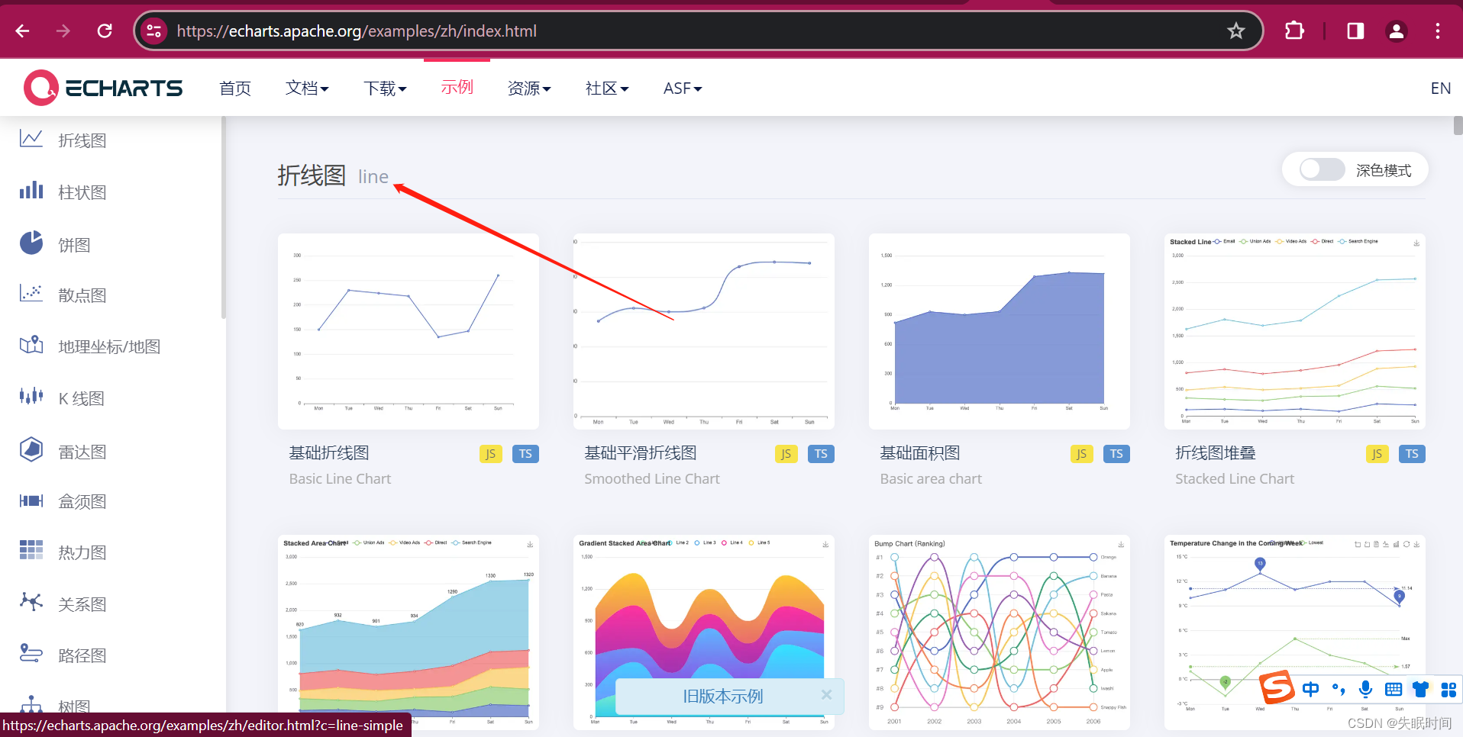Bookmark this page with the star

click(x=1235, y=31)
